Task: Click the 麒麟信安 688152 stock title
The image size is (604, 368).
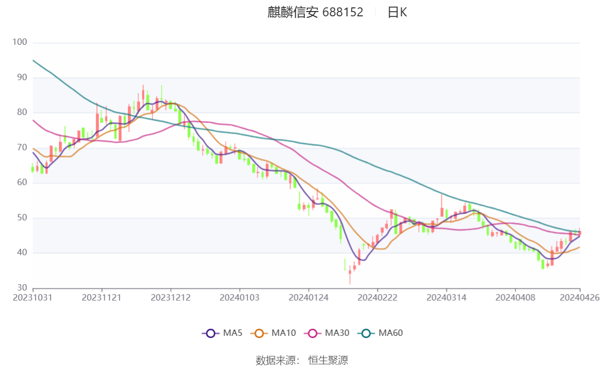Action: pyautogui.click(x=315, y=12)
